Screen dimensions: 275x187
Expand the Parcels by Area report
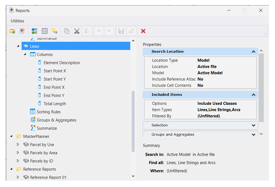[18, 153]
